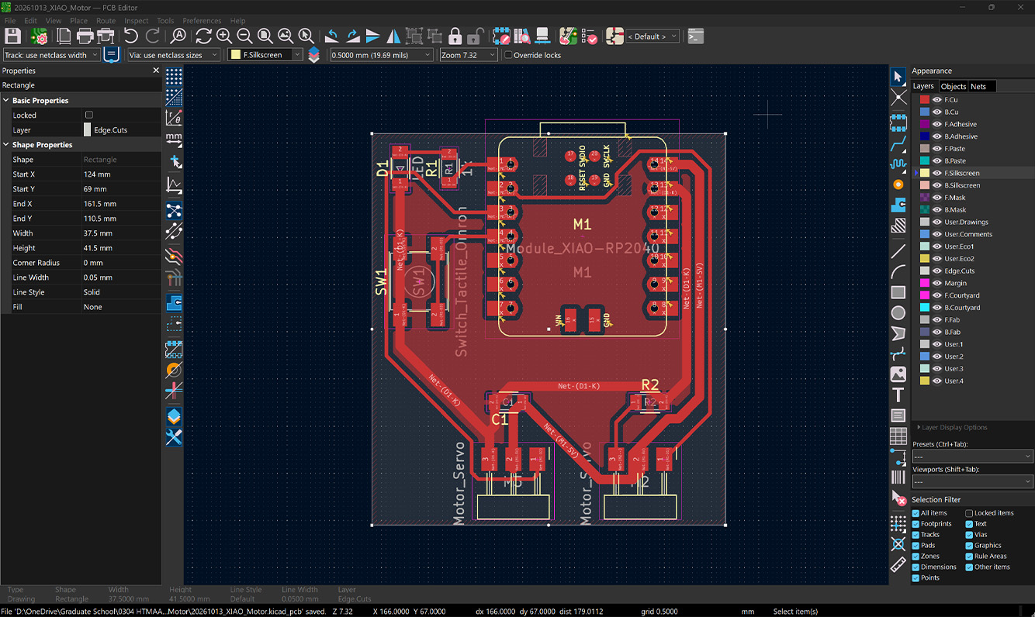The width and height of the screenshot is (1035, 617).
Task: Click the Zoom Out magnifier icon
Action: pyautogui.click(x=244, y=36)
